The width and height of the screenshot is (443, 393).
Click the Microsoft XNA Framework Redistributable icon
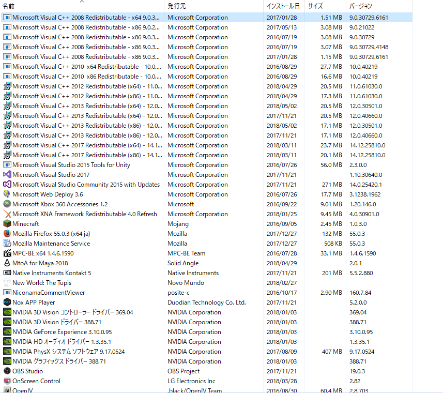(x=7, y=214)
